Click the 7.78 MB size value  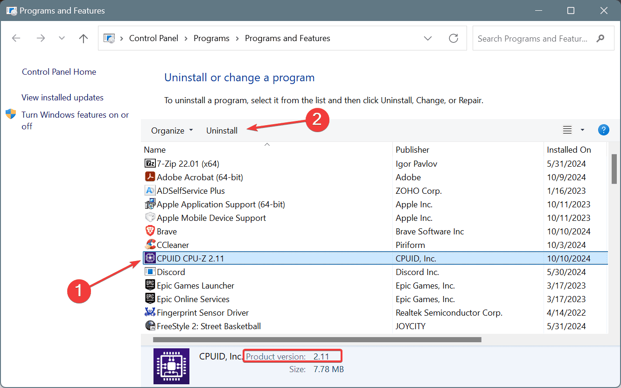tap(328, 369)
